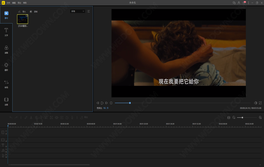Lock the music audio track
The height and width of the screenshot is (167, 264).
pos(6,152)
